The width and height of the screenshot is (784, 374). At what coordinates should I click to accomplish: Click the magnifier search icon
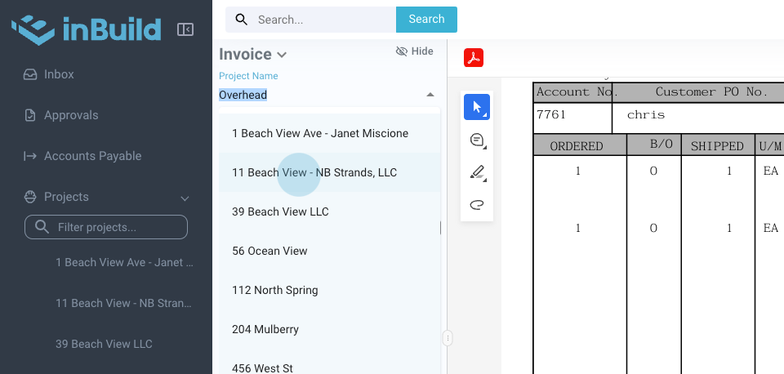click(x=242, y=19)
